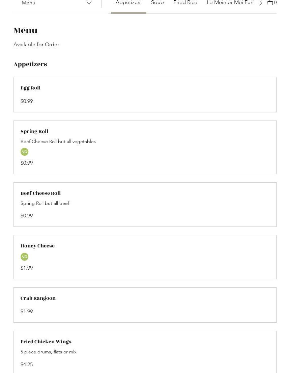Click the Beef Cheese Roll description
The height and width of the screenshot is (373, 285).
tap(45, 204)
